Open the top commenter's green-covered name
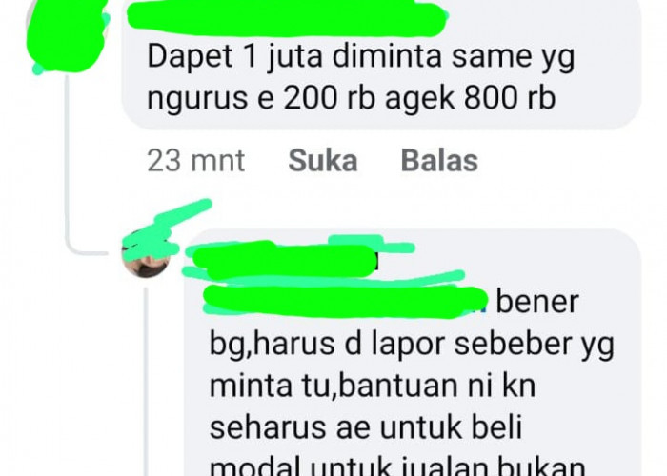 pos(287,17)
